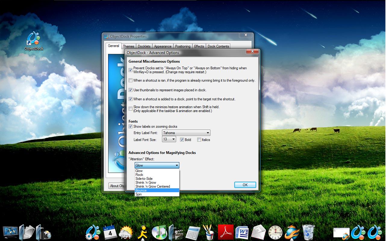Launch AIM running man icon in dock
The image size is (386, 241).
143,232
